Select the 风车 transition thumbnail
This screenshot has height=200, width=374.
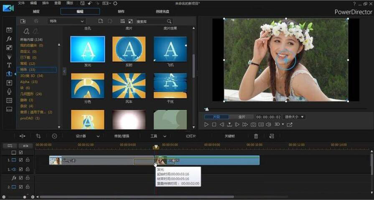coord(129,85)
